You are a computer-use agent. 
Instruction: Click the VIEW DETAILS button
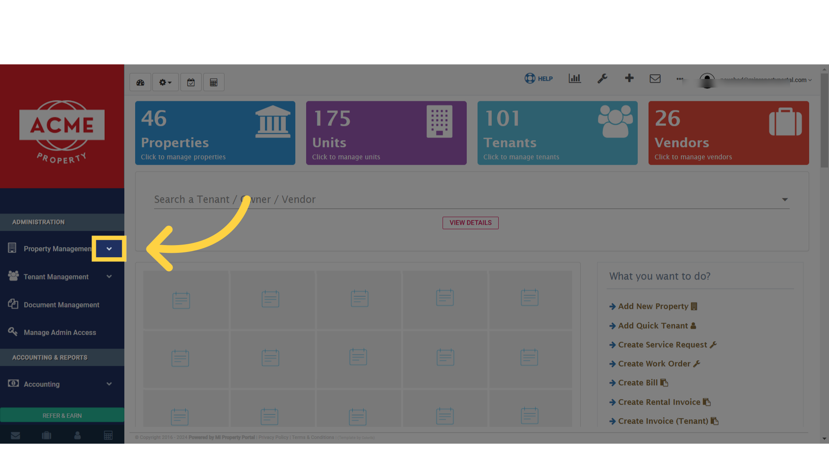(x=470, y=223)
